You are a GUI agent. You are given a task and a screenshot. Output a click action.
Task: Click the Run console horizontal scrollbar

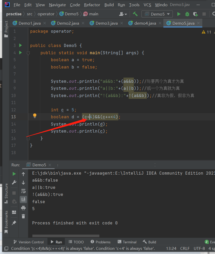click(x=66, y=236)
